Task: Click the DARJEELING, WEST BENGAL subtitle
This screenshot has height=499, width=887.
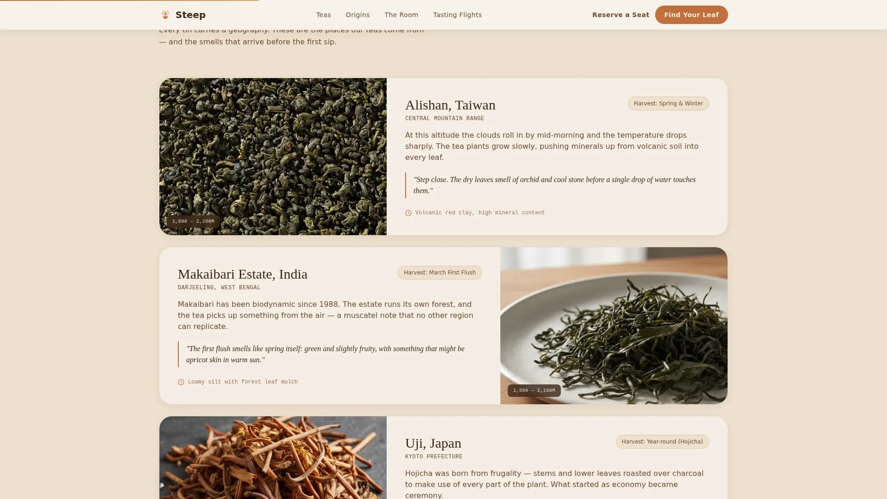Action: pyautogui.click(x=219, y=287)
